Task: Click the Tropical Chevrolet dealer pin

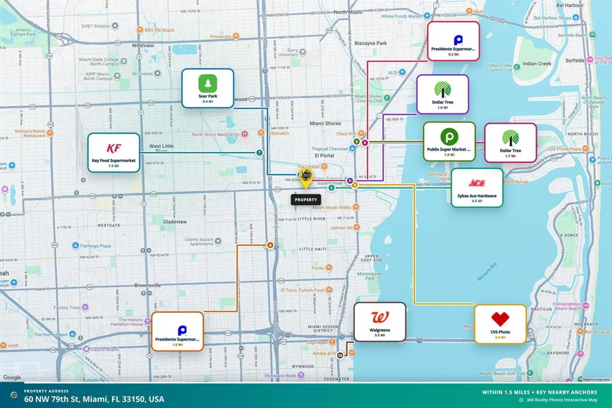Action: (x=353, y=148)
